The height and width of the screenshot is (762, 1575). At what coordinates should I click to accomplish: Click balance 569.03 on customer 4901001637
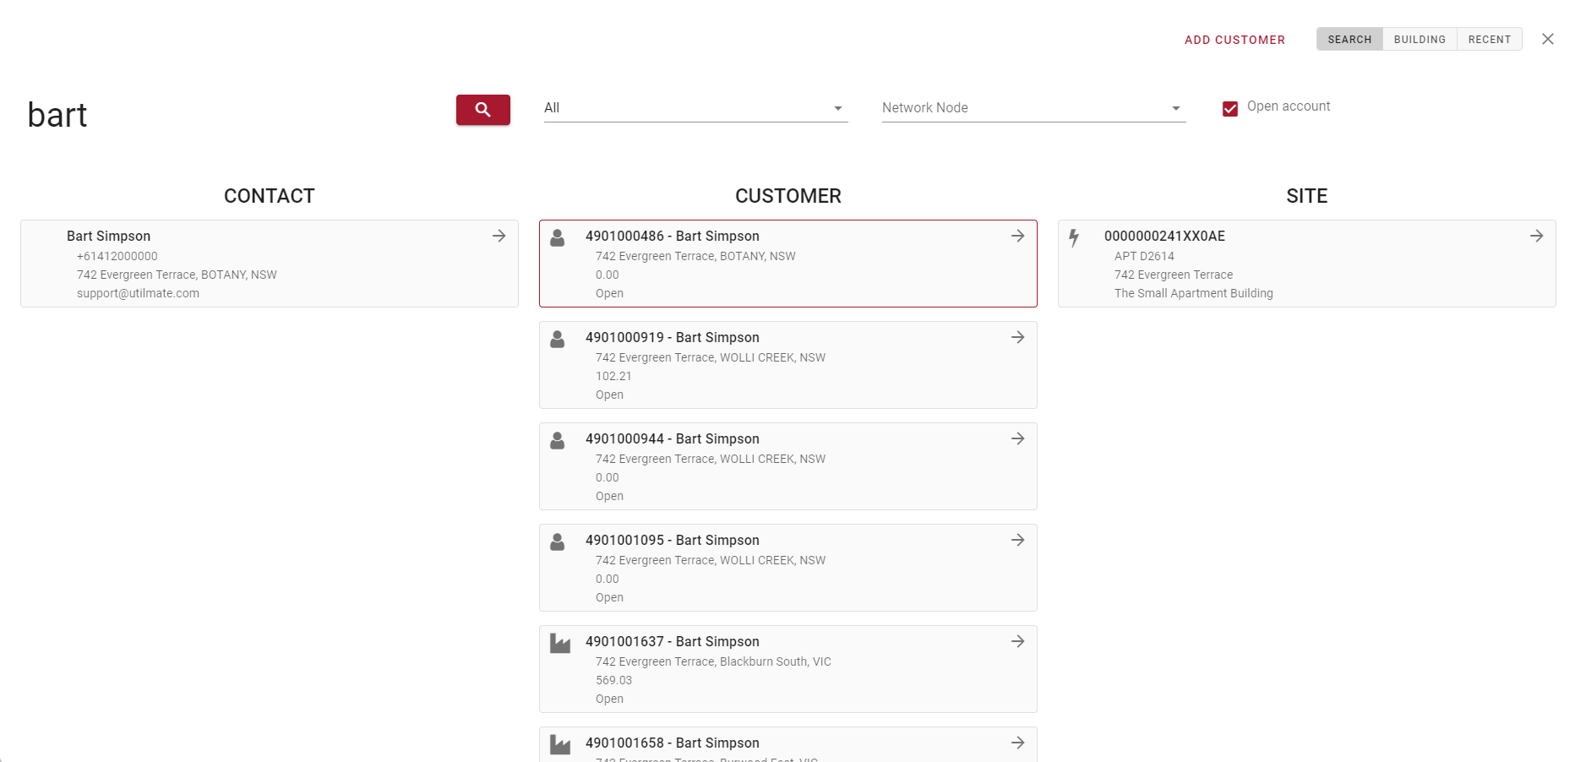tap(613, 680)
